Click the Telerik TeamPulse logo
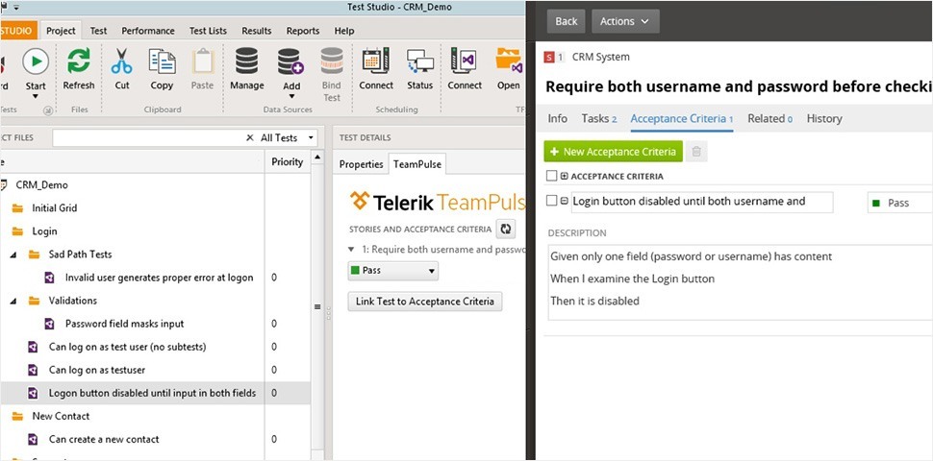Viewport: 933px width, 461px height. 438,202
